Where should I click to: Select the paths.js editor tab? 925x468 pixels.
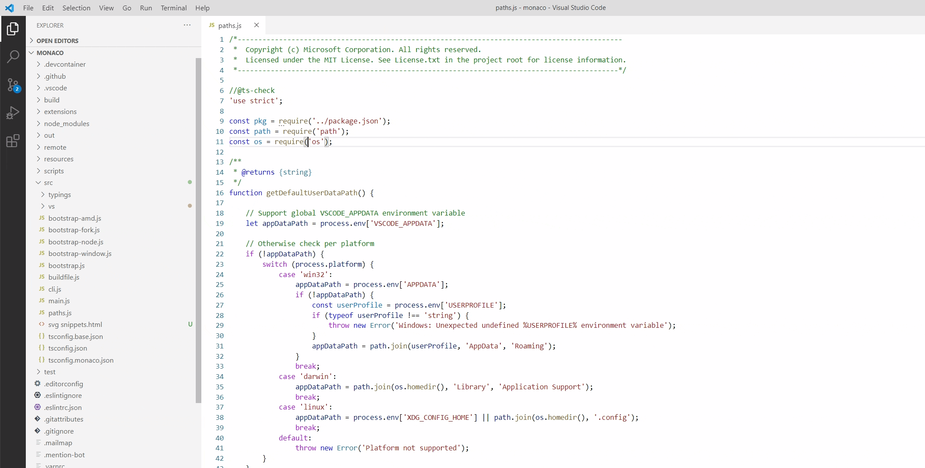230,25
